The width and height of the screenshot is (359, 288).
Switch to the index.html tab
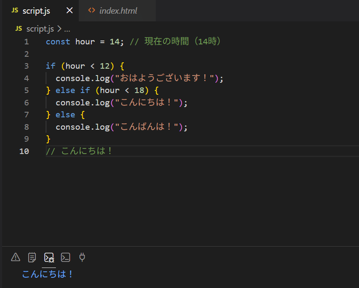117,10
